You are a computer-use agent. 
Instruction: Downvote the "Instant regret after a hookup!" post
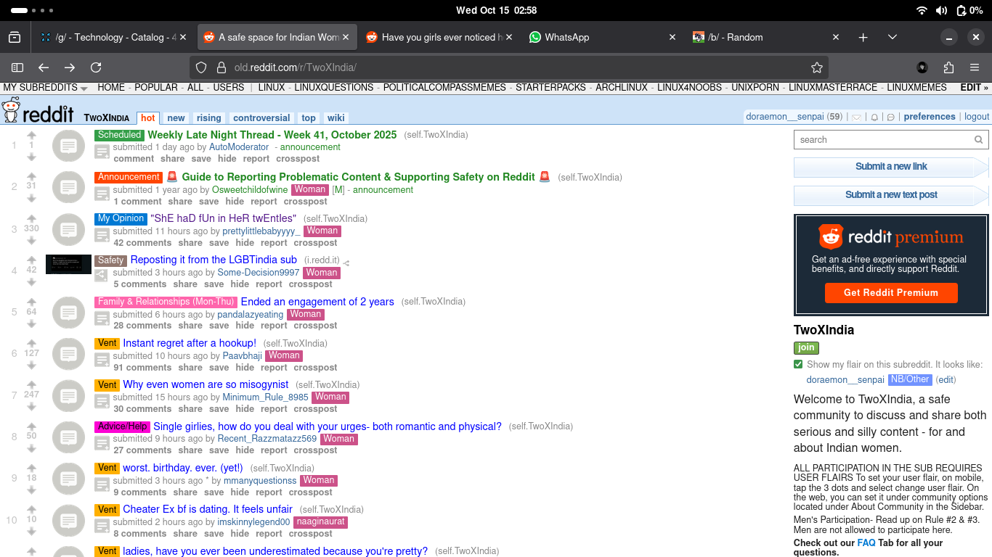pos(31,365)
